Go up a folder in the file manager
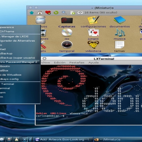Screen dimensions: 142x142 pyautogui.click(x=32, y=12)
